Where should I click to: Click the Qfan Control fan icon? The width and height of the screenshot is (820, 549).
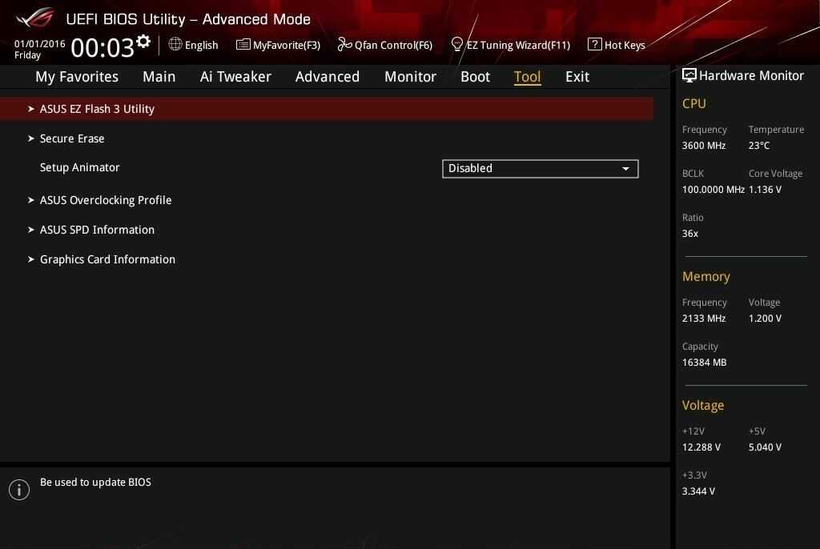pyautogui.click(x=344, y=44)
